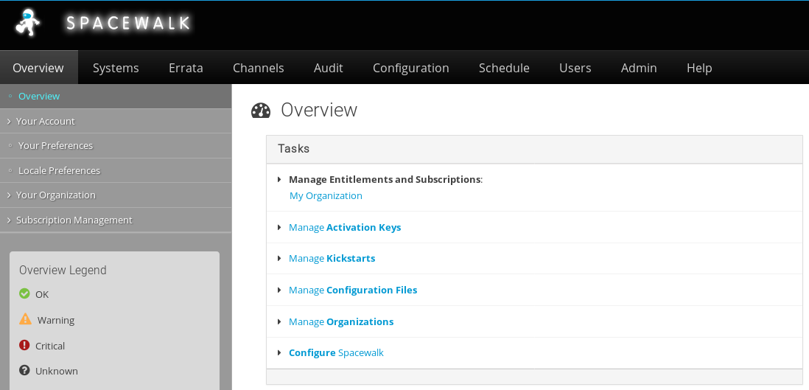
Task: Expand the Your Organization sidebar section
Action: tap(55, 195)
